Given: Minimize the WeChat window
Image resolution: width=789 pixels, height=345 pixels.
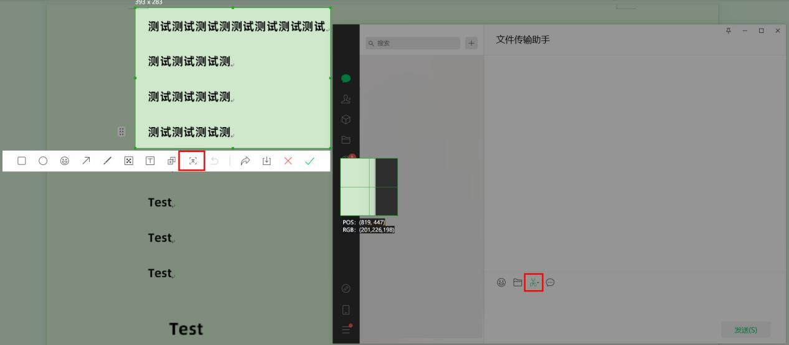Looking at the screenshot, I should tap(745, 31).
